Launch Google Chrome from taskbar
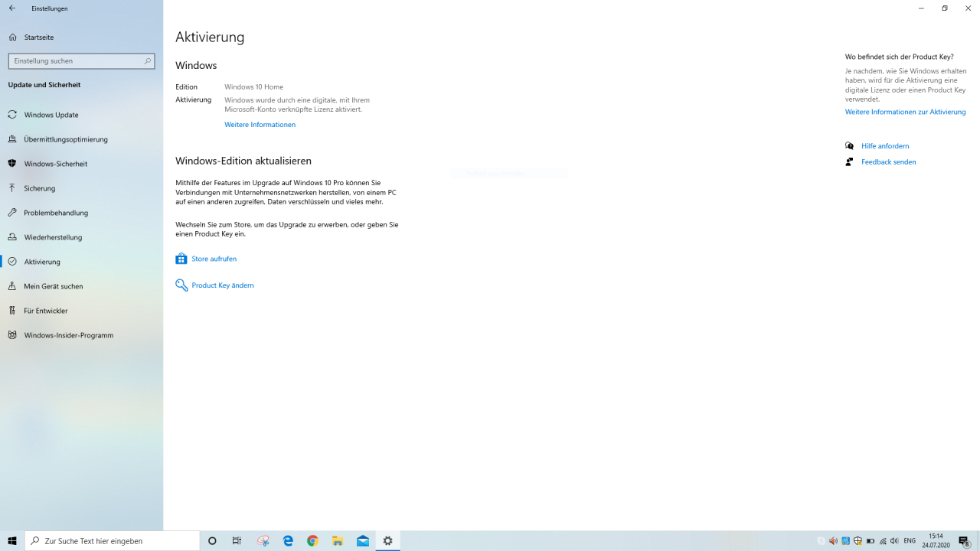This screenshot has width=980, height=551. pyautogui.click(x=312, y=541)
